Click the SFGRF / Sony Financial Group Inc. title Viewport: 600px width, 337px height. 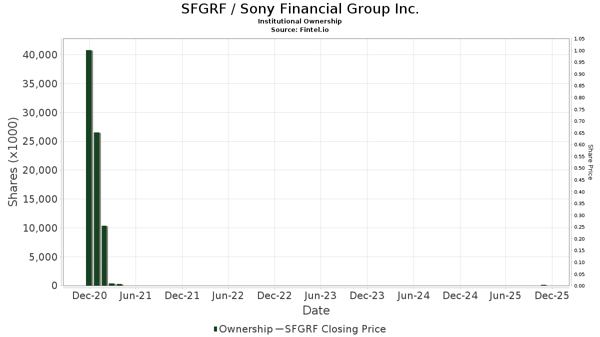[299, 9]
